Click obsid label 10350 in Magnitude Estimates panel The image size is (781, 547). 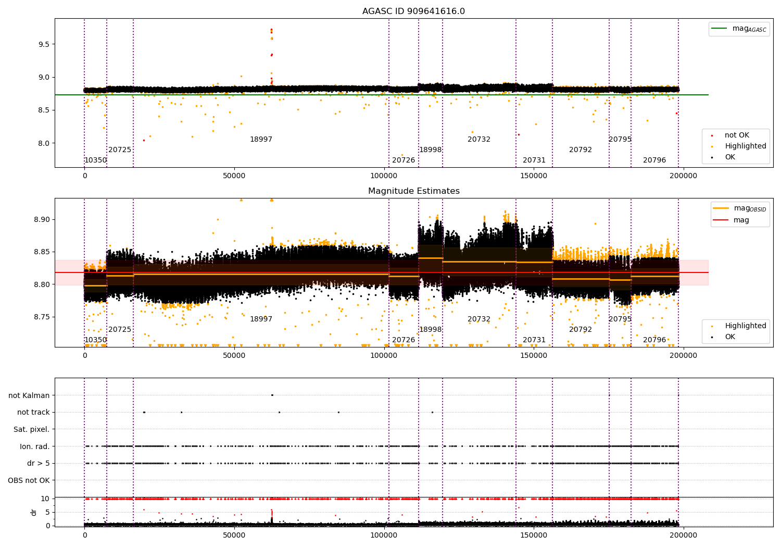tap(96, 340)
